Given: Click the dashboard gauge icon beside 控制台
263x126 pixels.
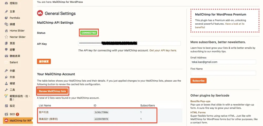Looking at the screenshot, I should (6, 3).
